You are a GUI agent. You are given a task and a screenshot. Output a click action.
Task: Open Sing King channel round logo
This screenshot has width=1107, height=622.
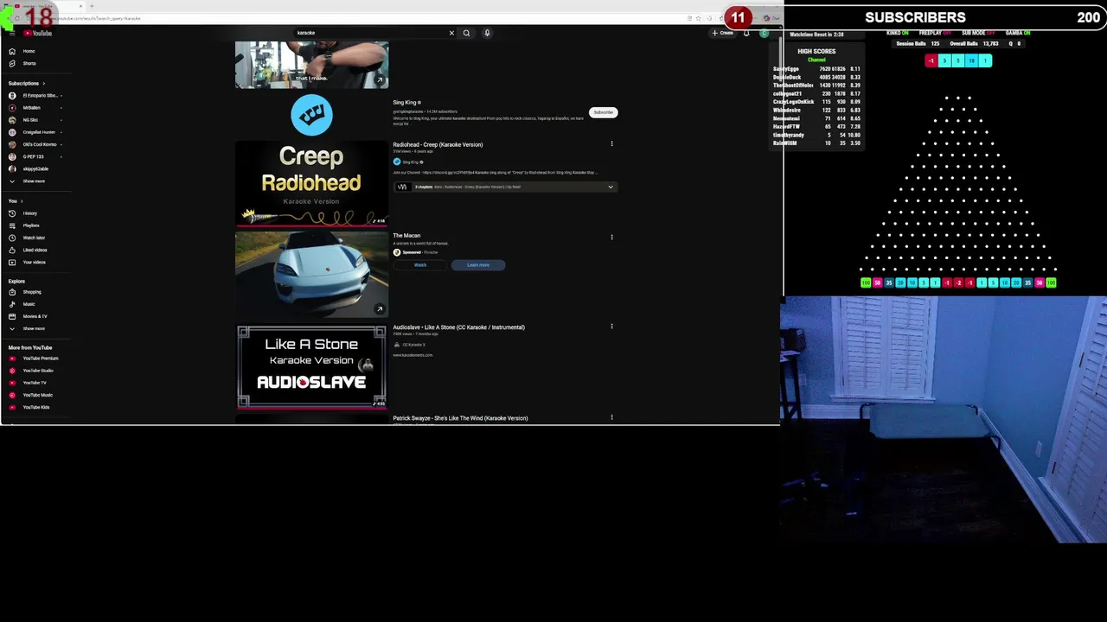[311, 115]
